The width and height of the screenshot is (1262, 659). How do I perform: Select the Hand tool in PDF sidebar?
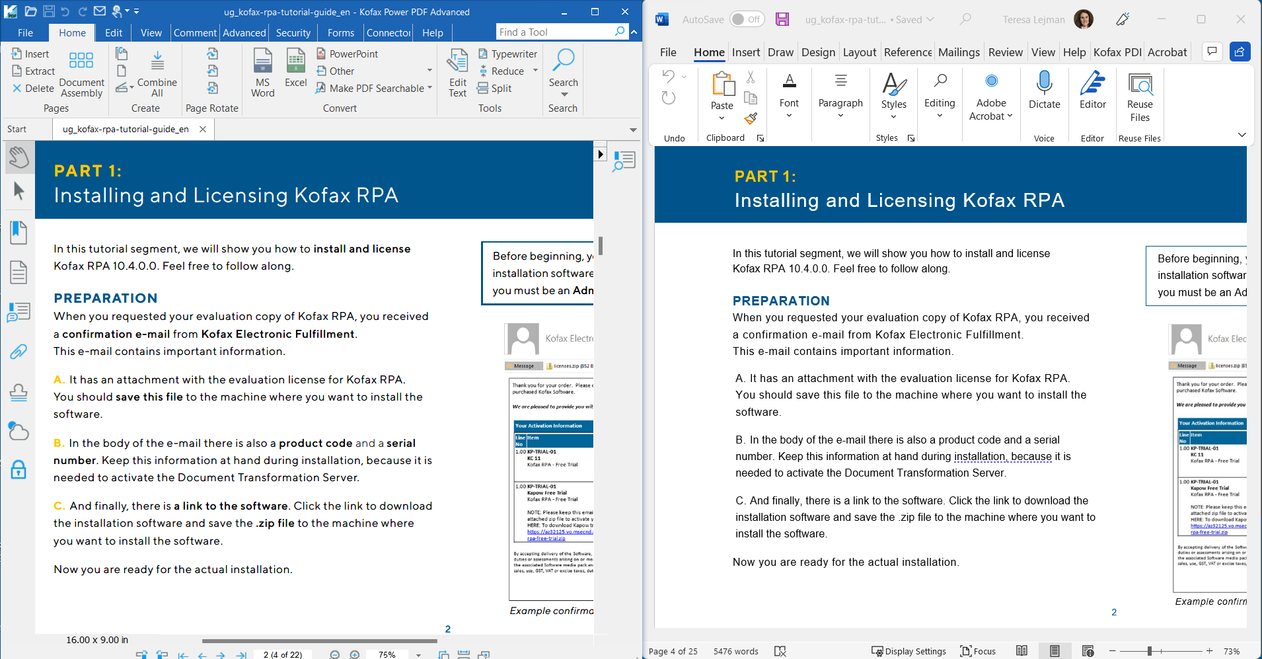point(19,157)
